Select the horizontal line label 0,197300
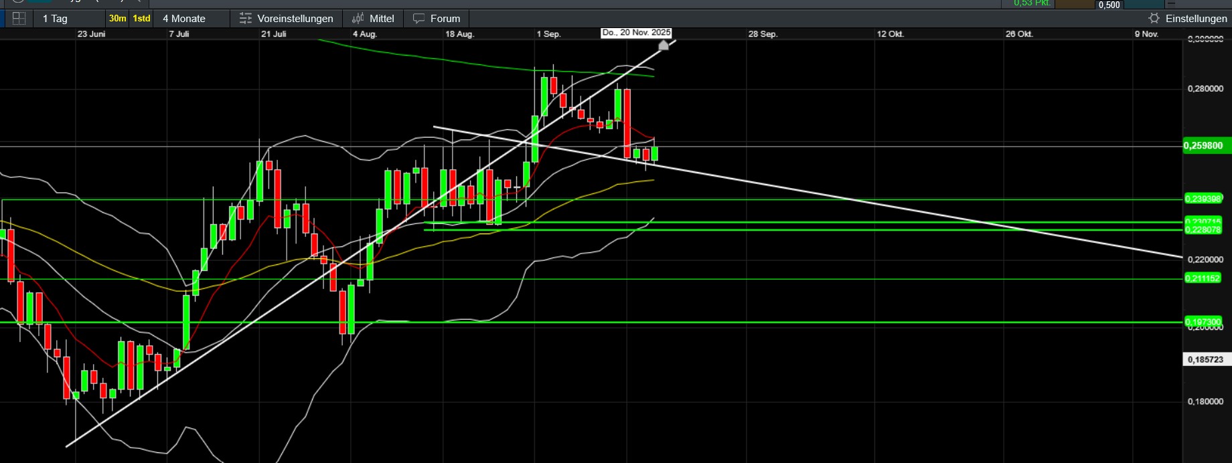This screenshot has height=463, width=1232. [x=1203, y=321]
